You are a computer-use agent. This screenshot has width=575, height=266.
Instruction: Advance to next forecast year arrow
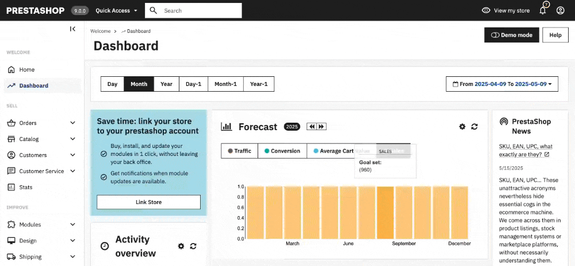[x=321, y=127]
